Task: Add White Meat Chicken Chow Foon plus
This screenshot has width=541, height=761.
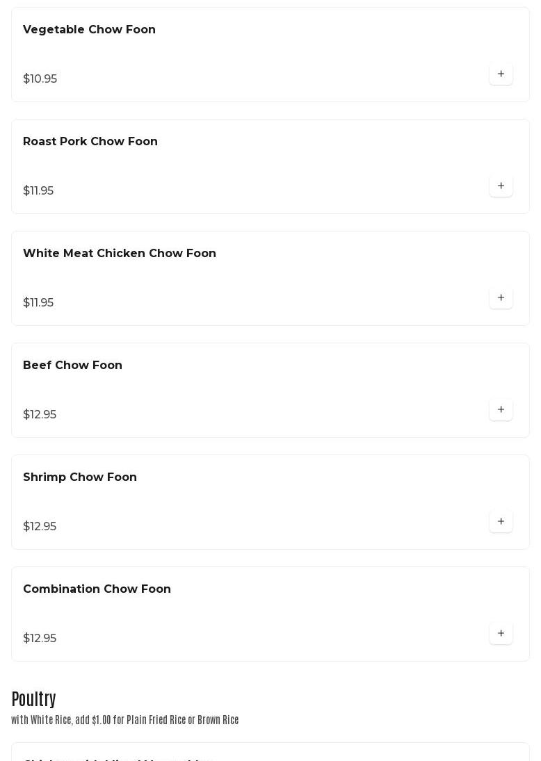Action: [x=501, y=297]
